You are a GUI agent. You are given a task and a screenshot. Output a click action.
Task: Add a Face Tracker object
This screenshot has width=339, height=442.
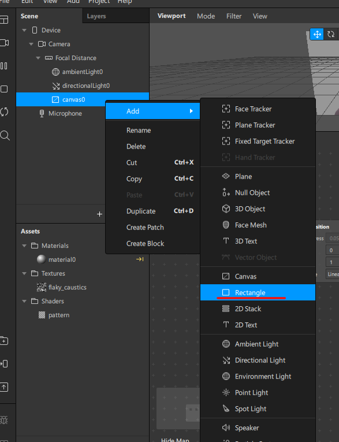click(x=258, y=109)
